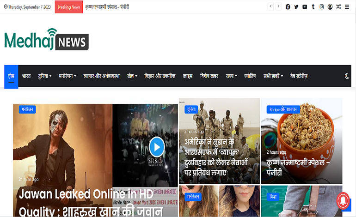
Task: Open अमेरिका ने सूडान headline
Action: [x=216, y=157]
